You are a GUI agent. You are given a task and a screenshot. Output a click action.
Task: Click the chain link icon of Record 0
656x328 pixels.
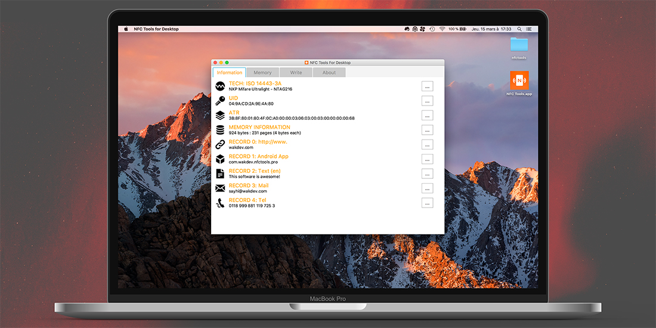220,144
